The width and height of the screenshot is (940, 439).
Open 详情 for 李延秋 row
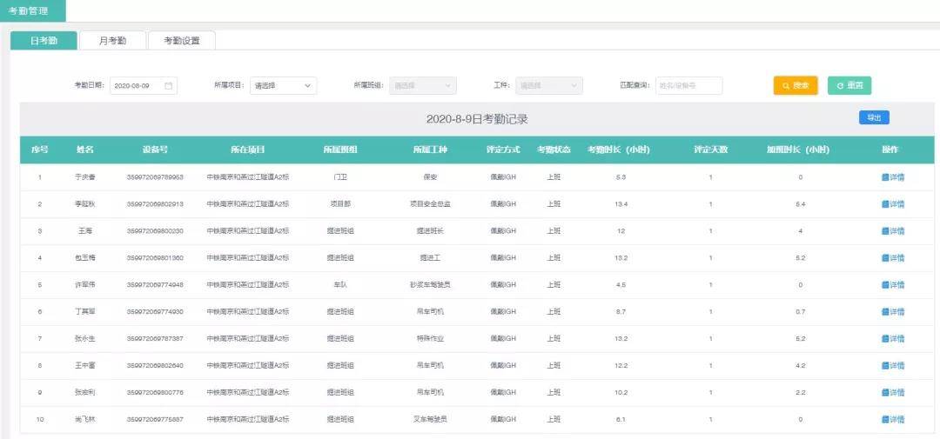pos(892,204)
